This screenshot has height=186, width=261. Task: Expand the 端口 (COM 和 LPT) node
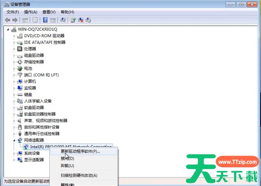(x=14, y=75)
